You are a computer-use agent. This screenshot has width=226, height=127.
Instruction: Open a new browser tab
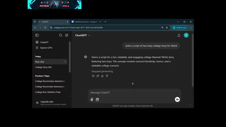pos(105,22)
